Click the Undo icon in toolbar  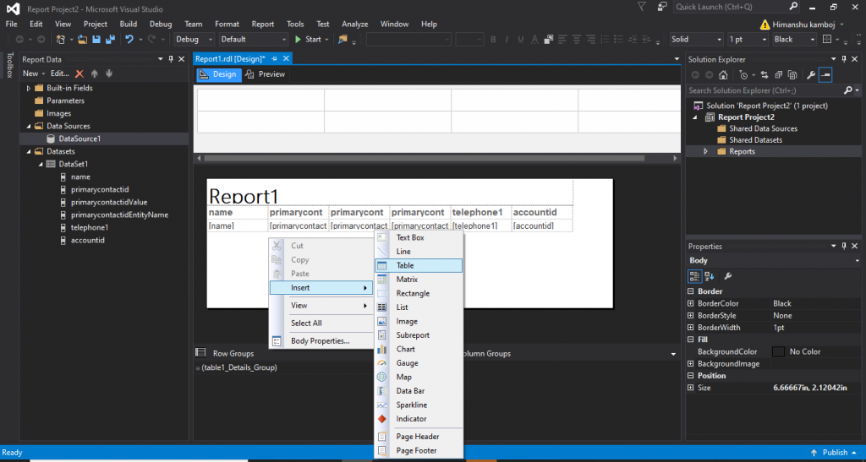[129, 39]
